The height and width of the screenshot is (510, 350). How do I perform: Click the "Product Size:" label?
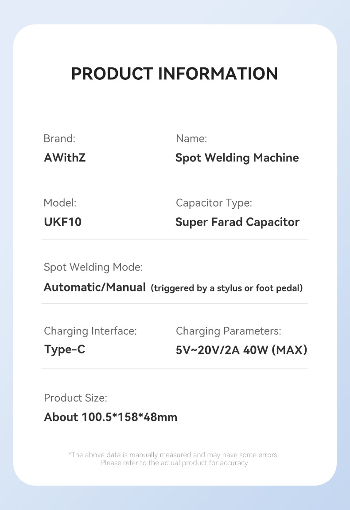click(75, 398)
